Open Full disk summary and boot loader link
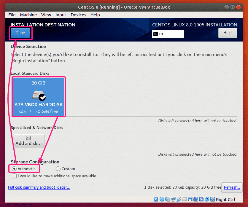Image resolution: width=248 pixels, height=207 pixels. click(39, 187)
